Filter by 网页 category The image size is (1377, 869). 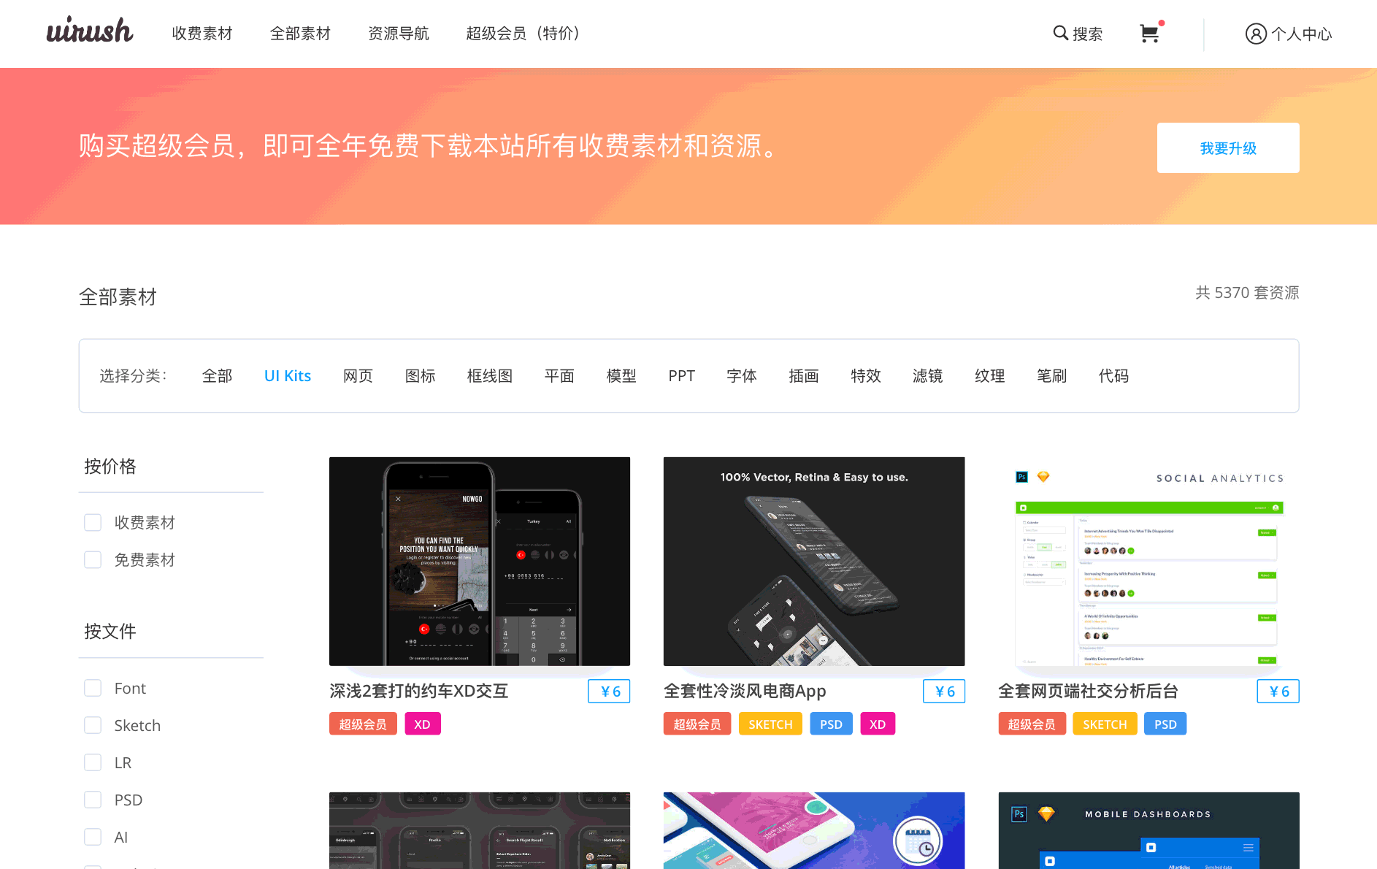pyautogui.click(x=358, y=376)
